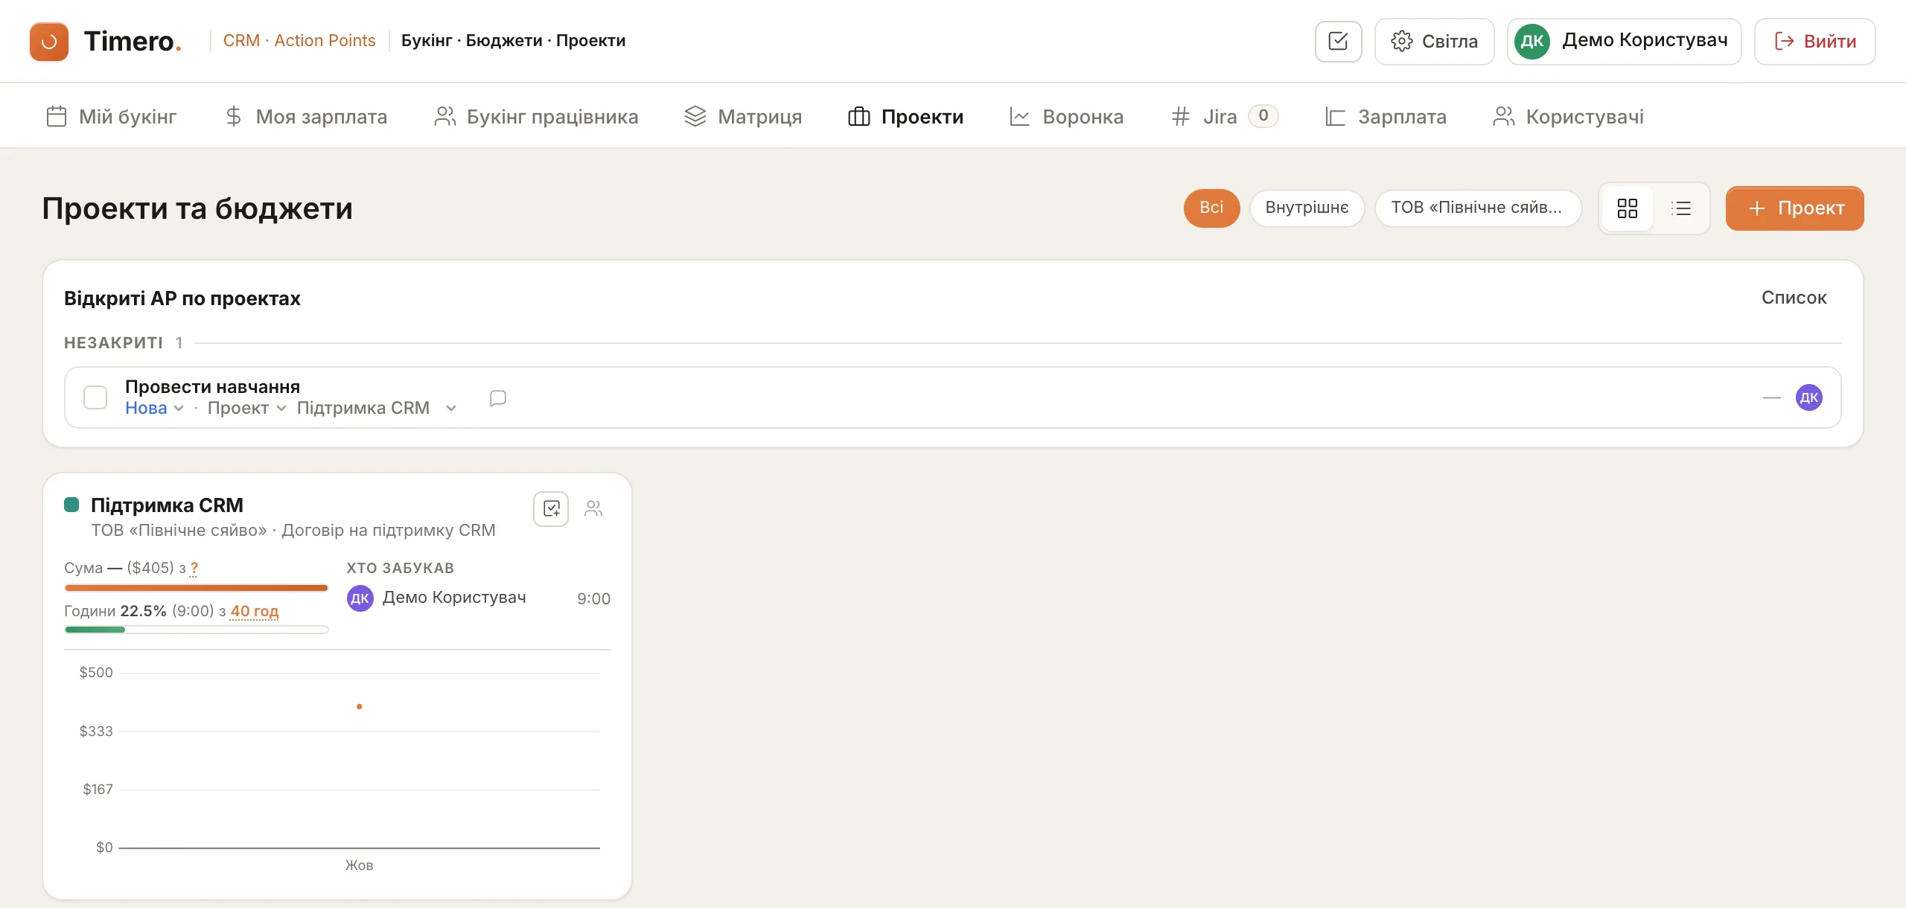Screen dimensions: 1906x908
Task: Click the 40 год hours budget link
Action: (x=254, y=611)
